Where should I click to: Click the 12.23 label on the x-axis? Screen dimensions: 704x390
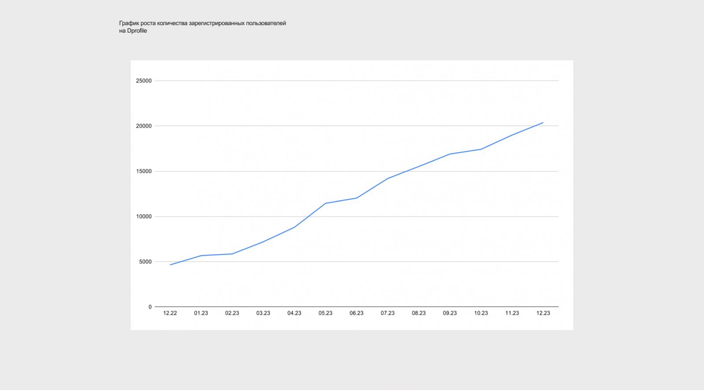[x=543, y=313]
